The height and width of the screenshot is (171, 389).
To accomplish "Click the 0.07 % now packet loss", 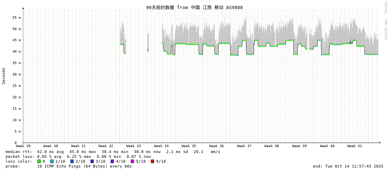I will [x=139, y=157].
